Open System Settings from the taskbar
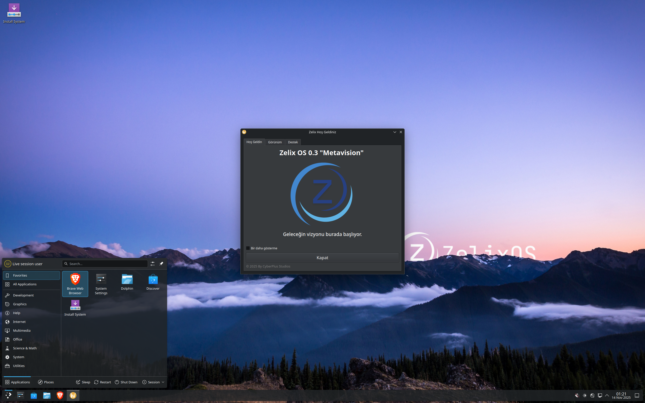This screenshot has width=645, height=403. coord(20,395)
